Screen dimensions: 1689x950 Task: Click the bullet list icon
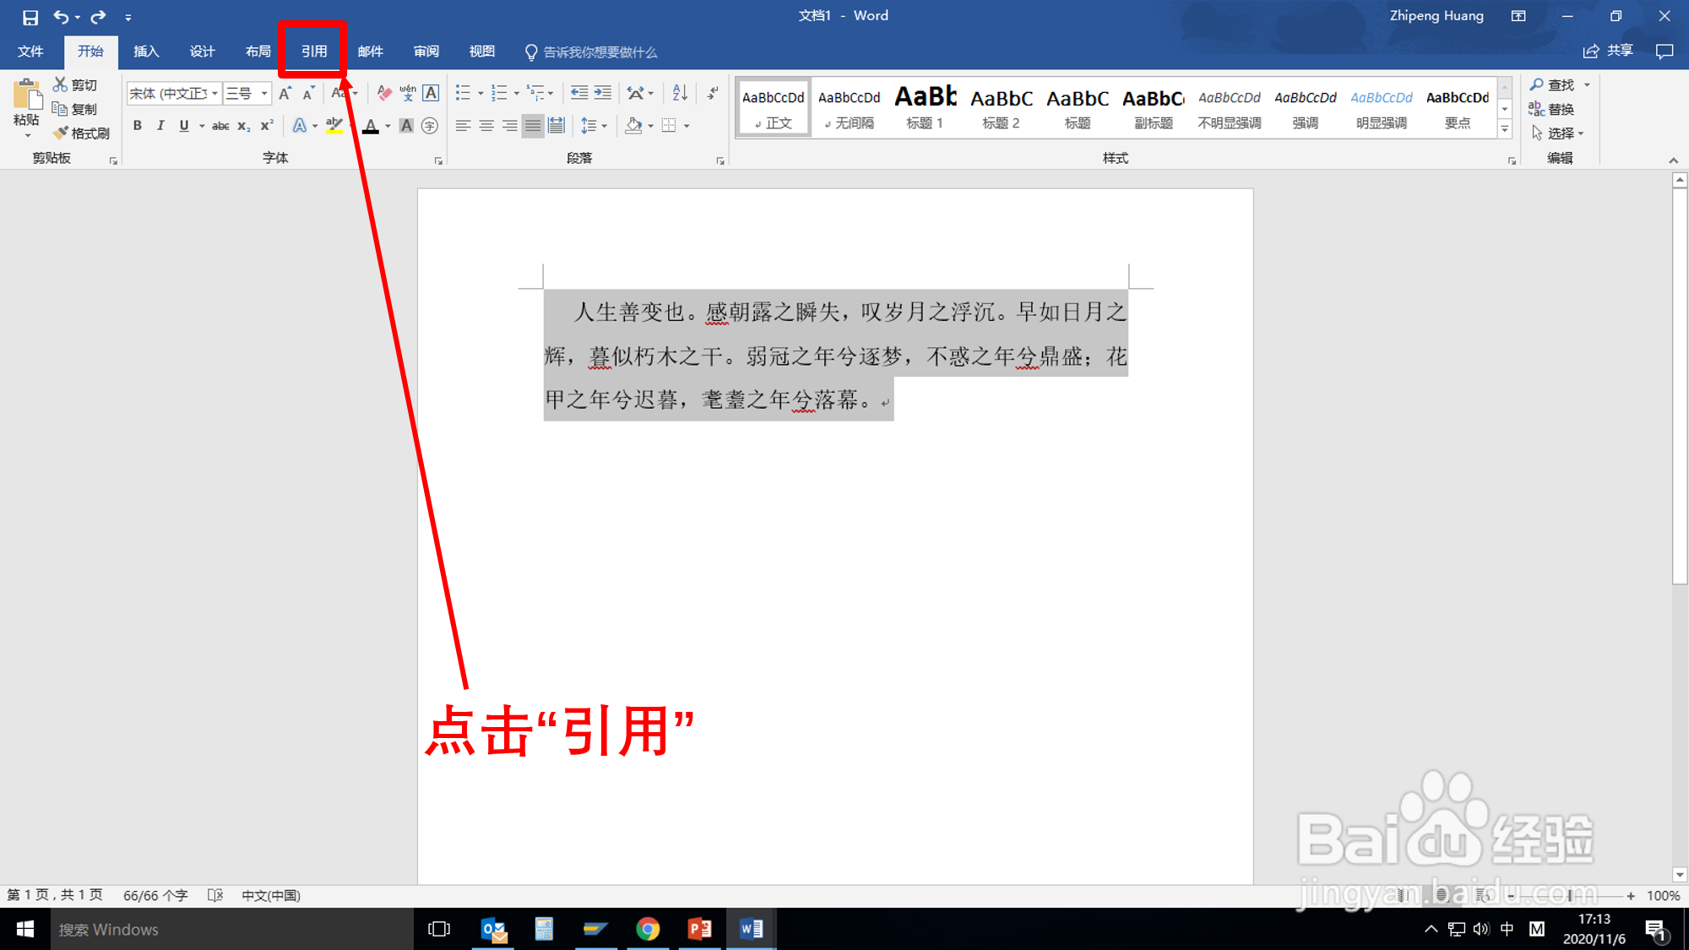coord(463,93)
